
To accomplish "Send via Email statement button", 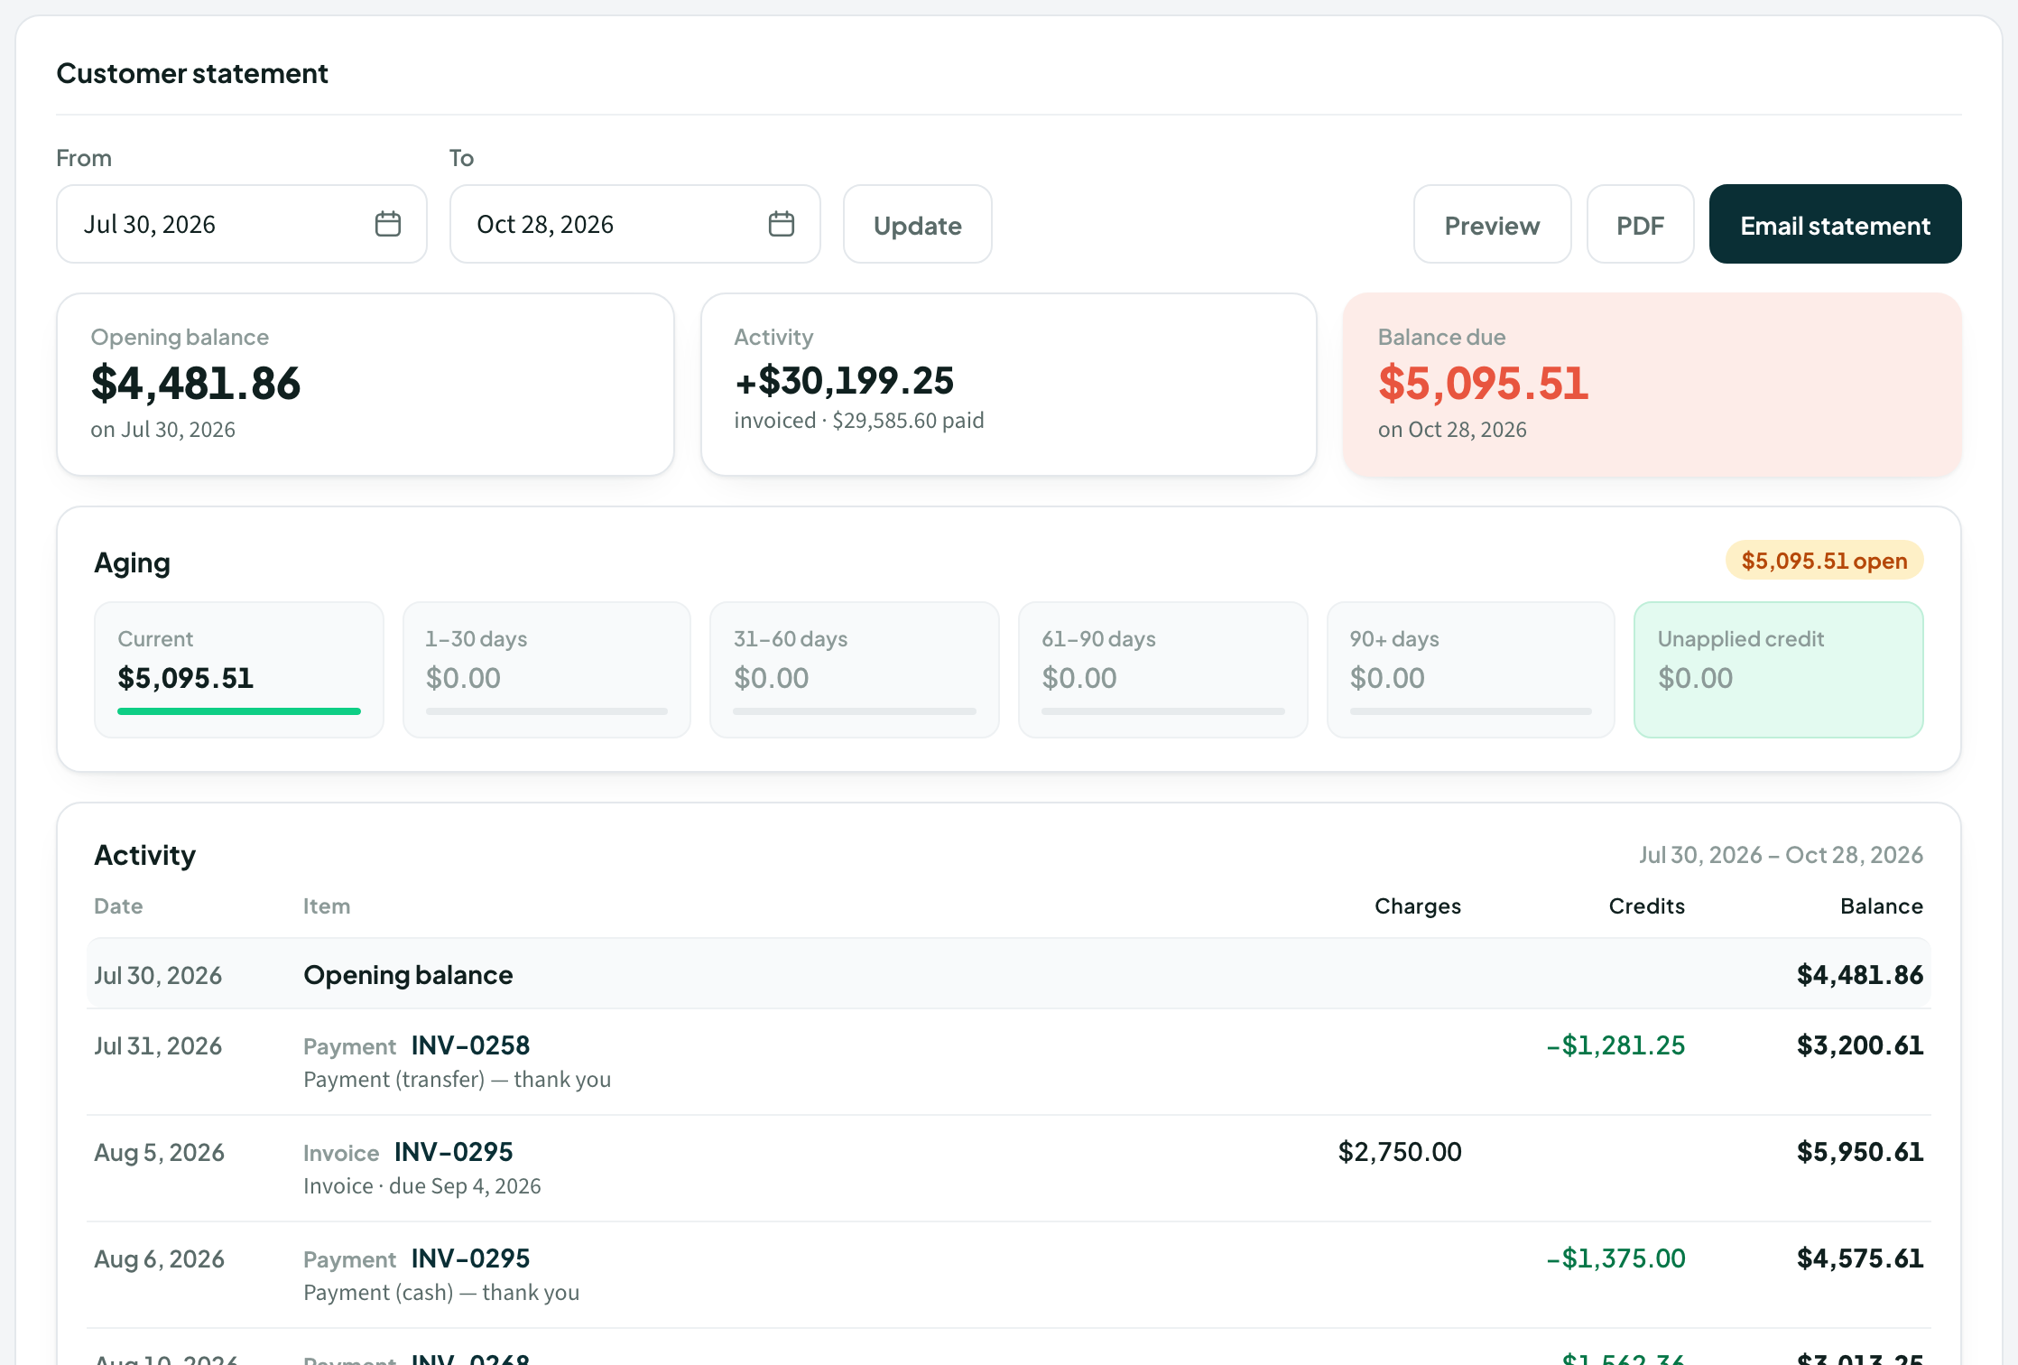I will [1836, 225].
